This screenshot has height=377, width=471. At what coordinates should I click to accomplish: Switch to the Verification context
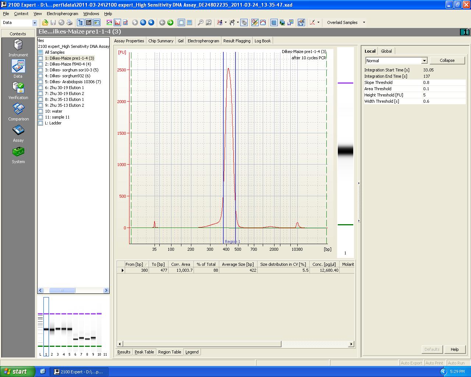click(x=18, y=91)
